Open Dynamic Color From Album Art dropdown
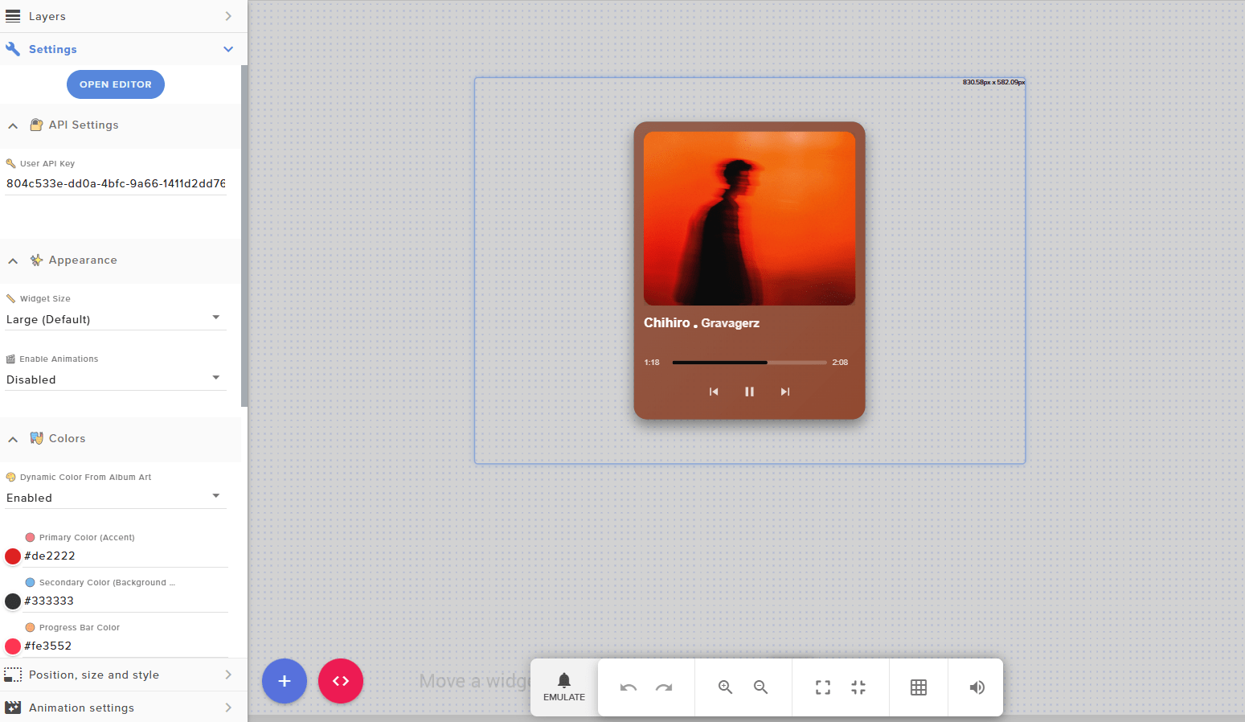The image size is (1245, 722). [x=116, y=498]
